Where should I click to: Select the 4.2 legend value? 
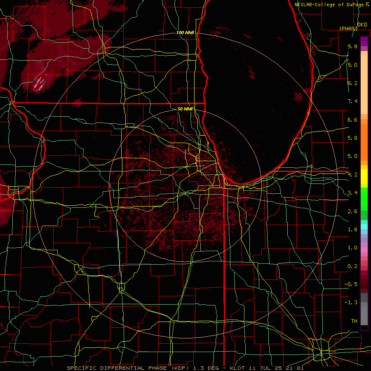(352, 175)
